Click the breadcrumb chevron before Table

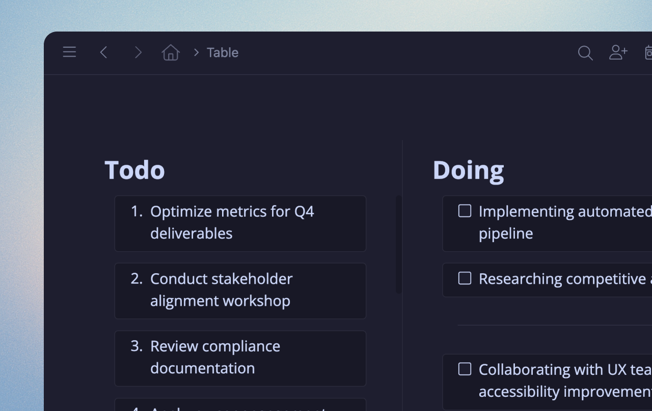(x=196, y=52)
